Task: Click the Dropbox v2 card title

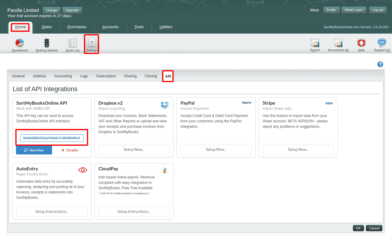Action: [110, 103]
